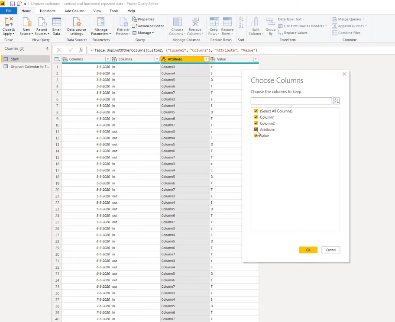Change Column1 data type icon

pos(65,59)
